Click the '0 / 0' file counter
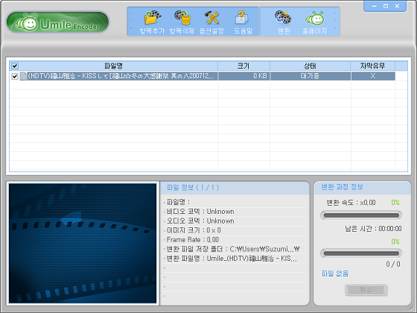This screenshot has height=313, width=417. pos(393,264)
